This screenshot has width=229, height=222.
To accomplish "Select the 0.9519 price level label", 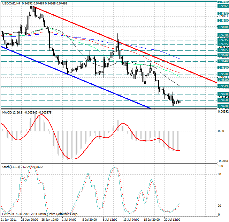I will [x=223, y=86].
